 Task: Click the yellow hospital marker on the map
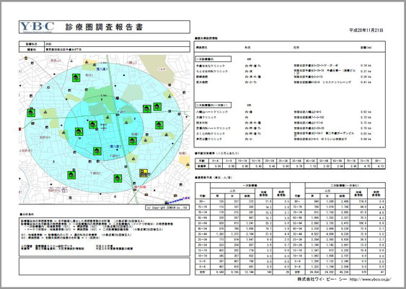click(144, 173)
